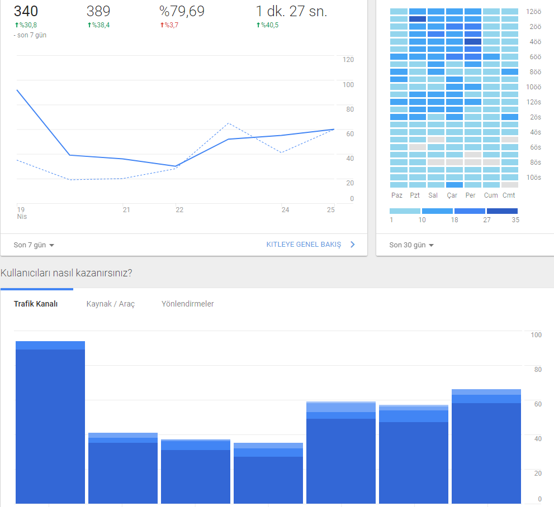Click the Paz column label in heatmap
The image size is (554, 507).
397,195
